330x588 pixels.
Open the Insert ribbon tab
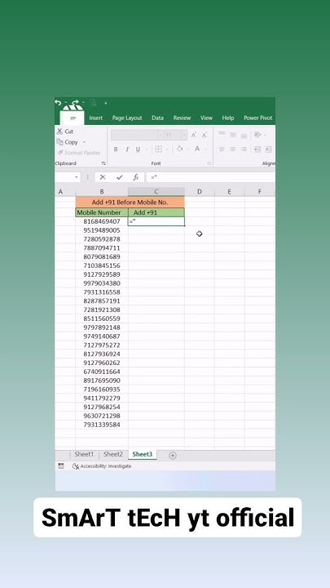(96, 118)
